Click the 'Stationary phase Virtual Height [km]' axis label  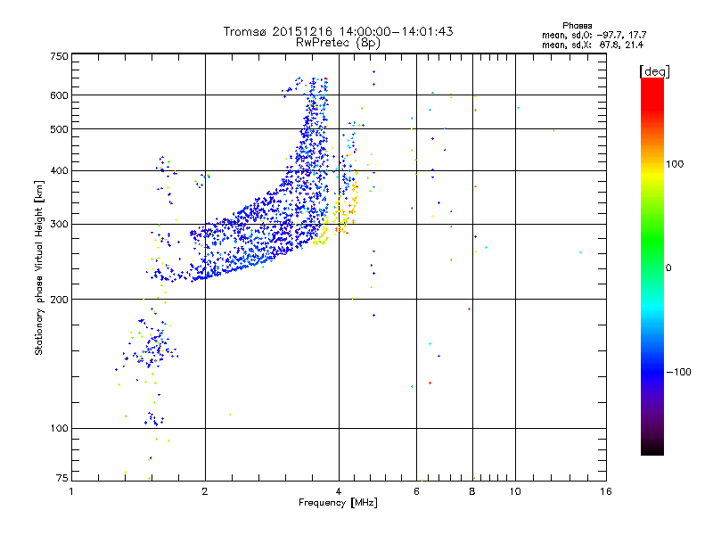(x=39, y=267)
